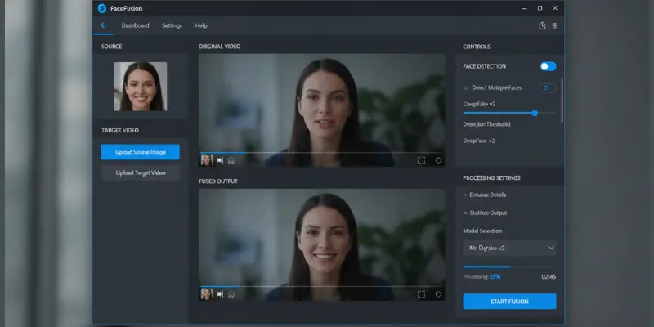Click the Model Selection label

[x=482, y=231]
